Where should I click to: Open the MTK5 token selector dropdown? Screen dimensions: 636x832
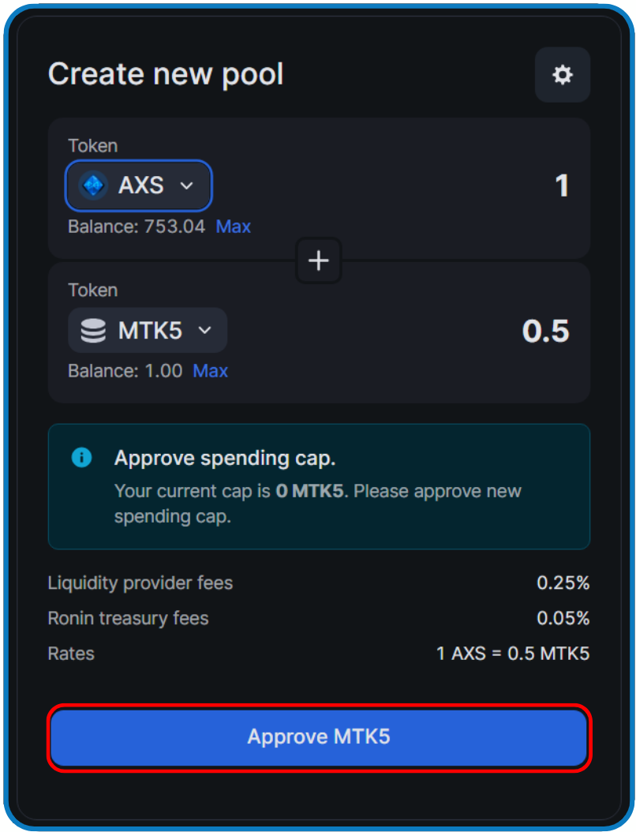(147, 330)
